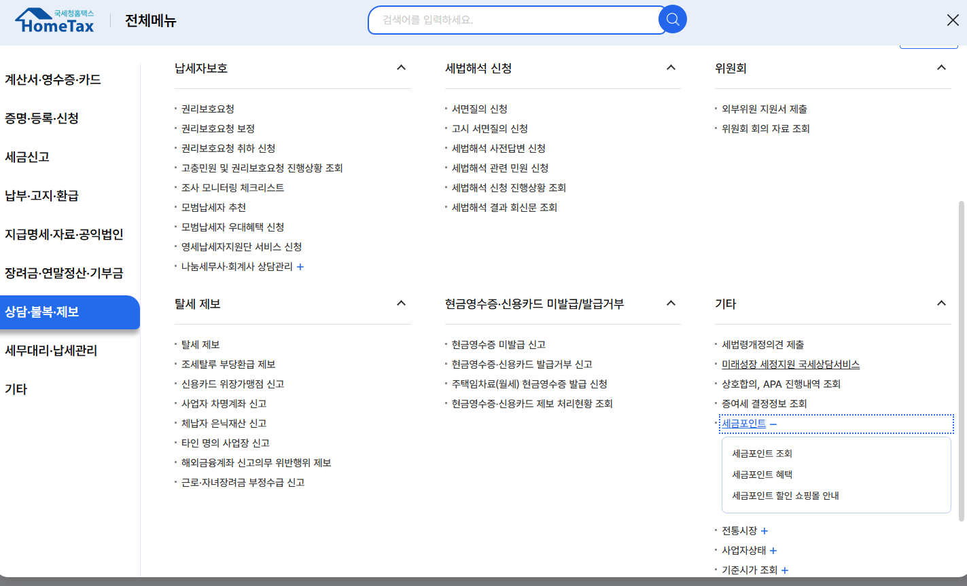Open 세법해석 결과 회신문 조회 link

[x=505, y=207]
